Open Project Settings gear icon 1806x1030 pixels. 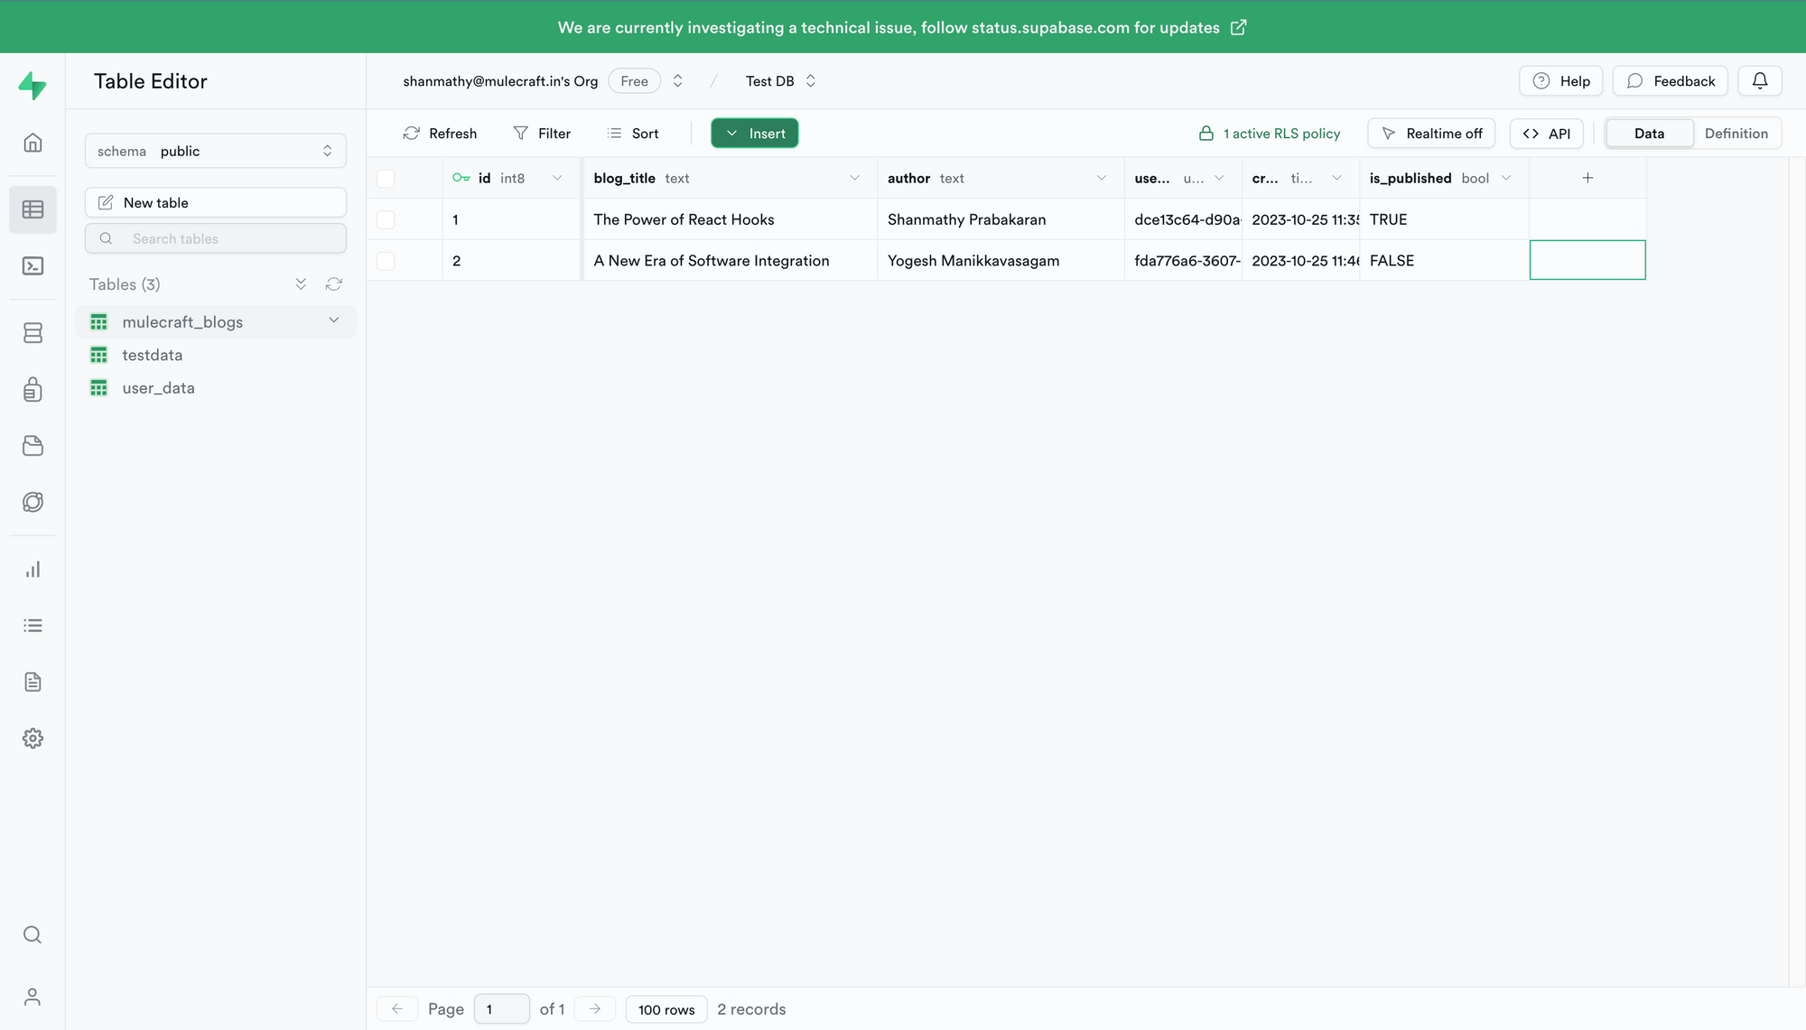(x=33, y=738)
